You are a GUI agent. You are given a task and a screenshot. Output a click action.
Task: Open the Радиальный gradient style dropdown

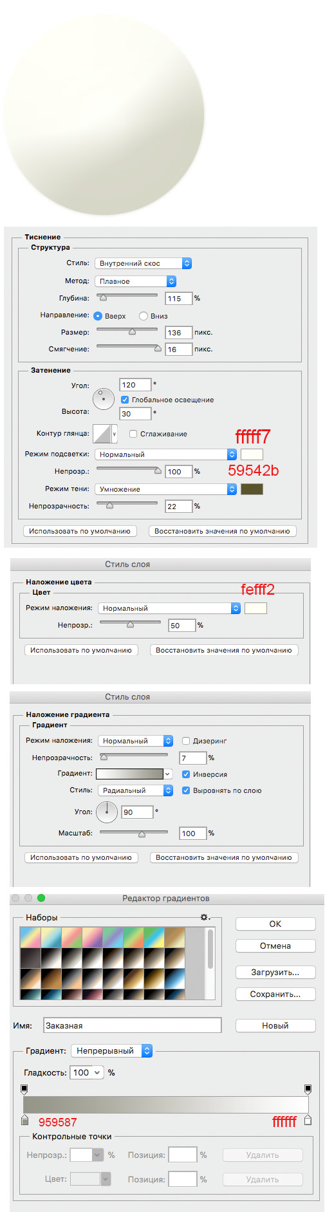[135, 790]
